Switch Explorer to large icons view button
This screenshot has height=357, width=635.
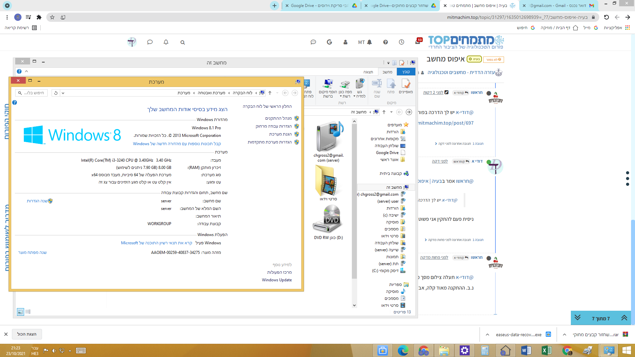coord(20,312)
